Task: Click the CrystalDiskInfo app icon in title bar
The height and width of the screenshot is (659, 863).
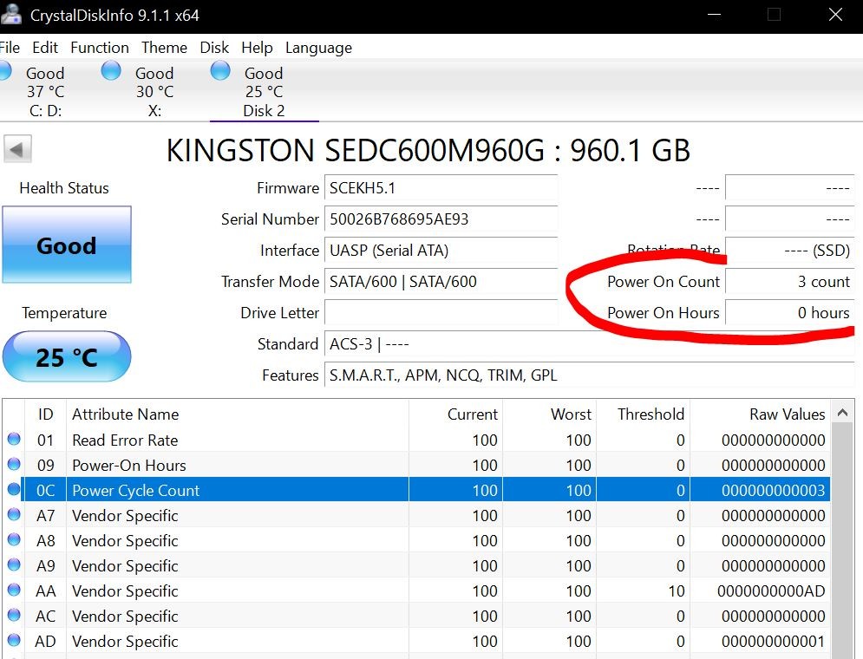Action: coord(10,14)
